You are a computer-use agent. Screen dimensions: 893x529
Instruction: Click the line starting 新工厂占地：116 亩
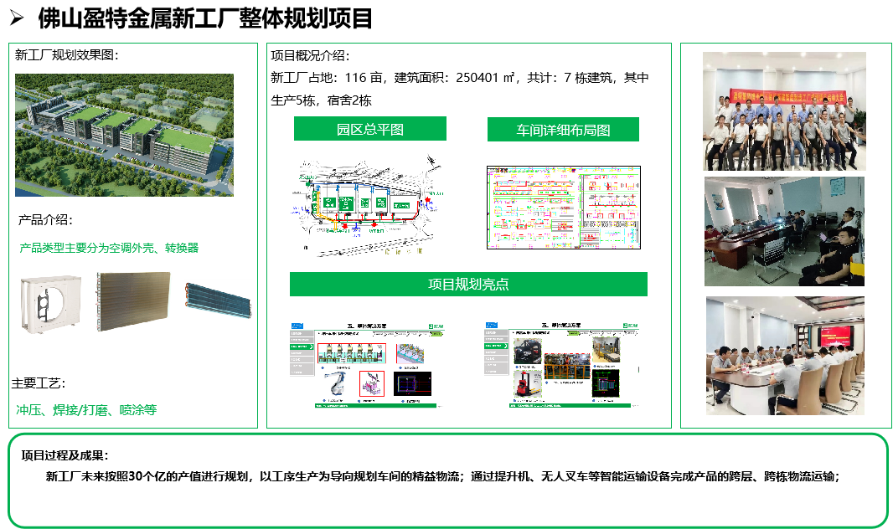coord(460,77)
